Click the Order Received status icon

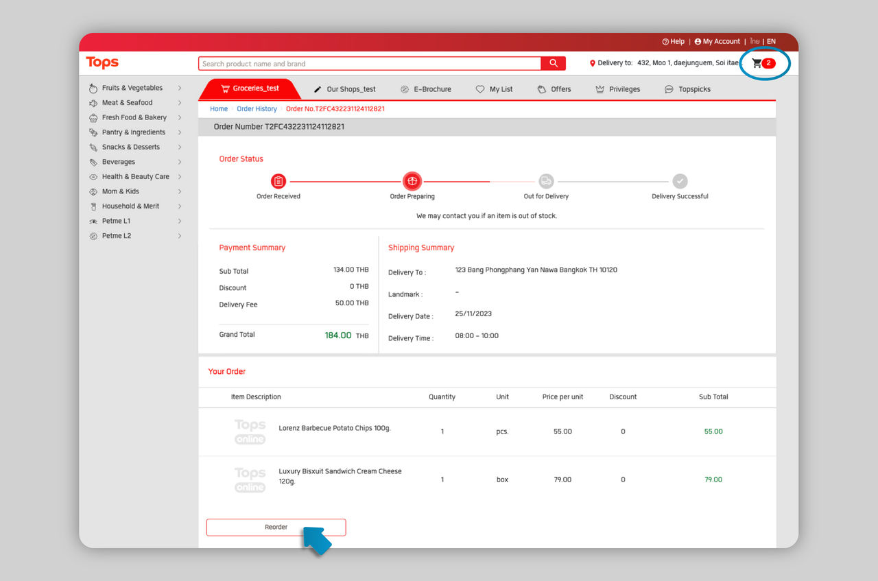278,181
